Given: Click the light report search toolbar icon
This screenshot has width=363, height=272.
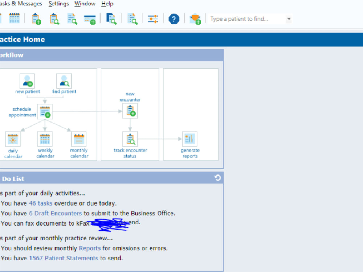Looking at the screenshot, I should pyautogui.click(x=132, y=19).
